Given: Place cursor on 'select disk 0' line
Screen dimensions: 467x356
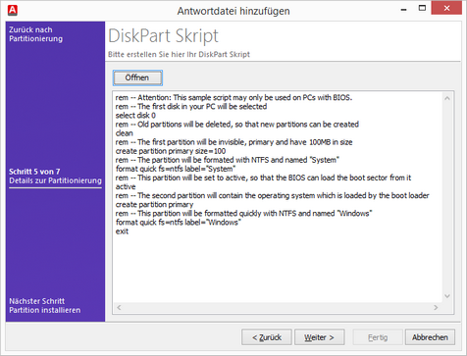Looking at the screenshot, I should (x=135, y=116).
